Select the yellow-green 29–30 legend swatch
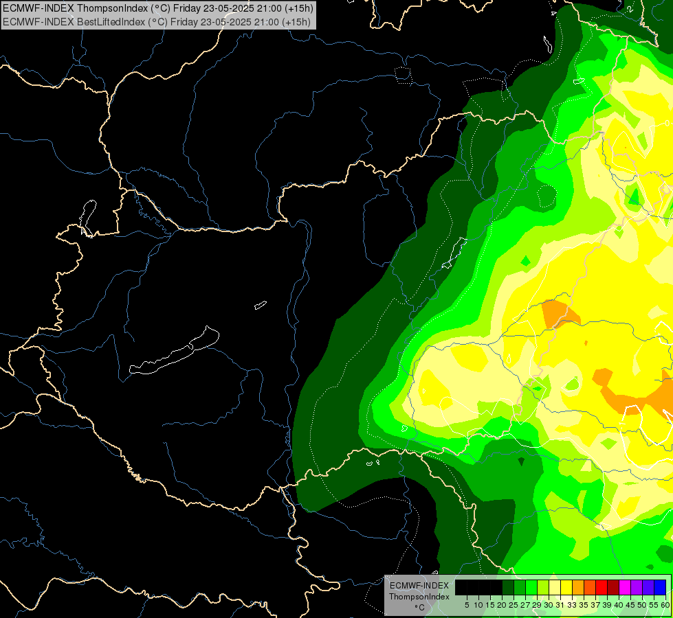This screenshot has width=673, height=618. (543, 588)
